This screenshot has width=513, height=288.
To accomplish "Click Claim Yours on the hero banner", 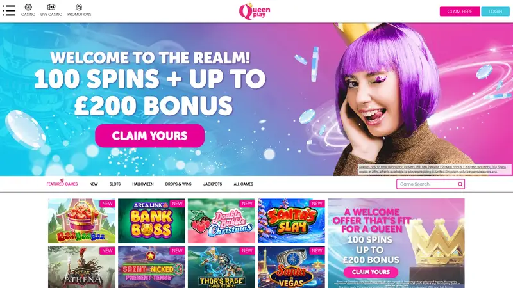I will [x=150, y=136].
